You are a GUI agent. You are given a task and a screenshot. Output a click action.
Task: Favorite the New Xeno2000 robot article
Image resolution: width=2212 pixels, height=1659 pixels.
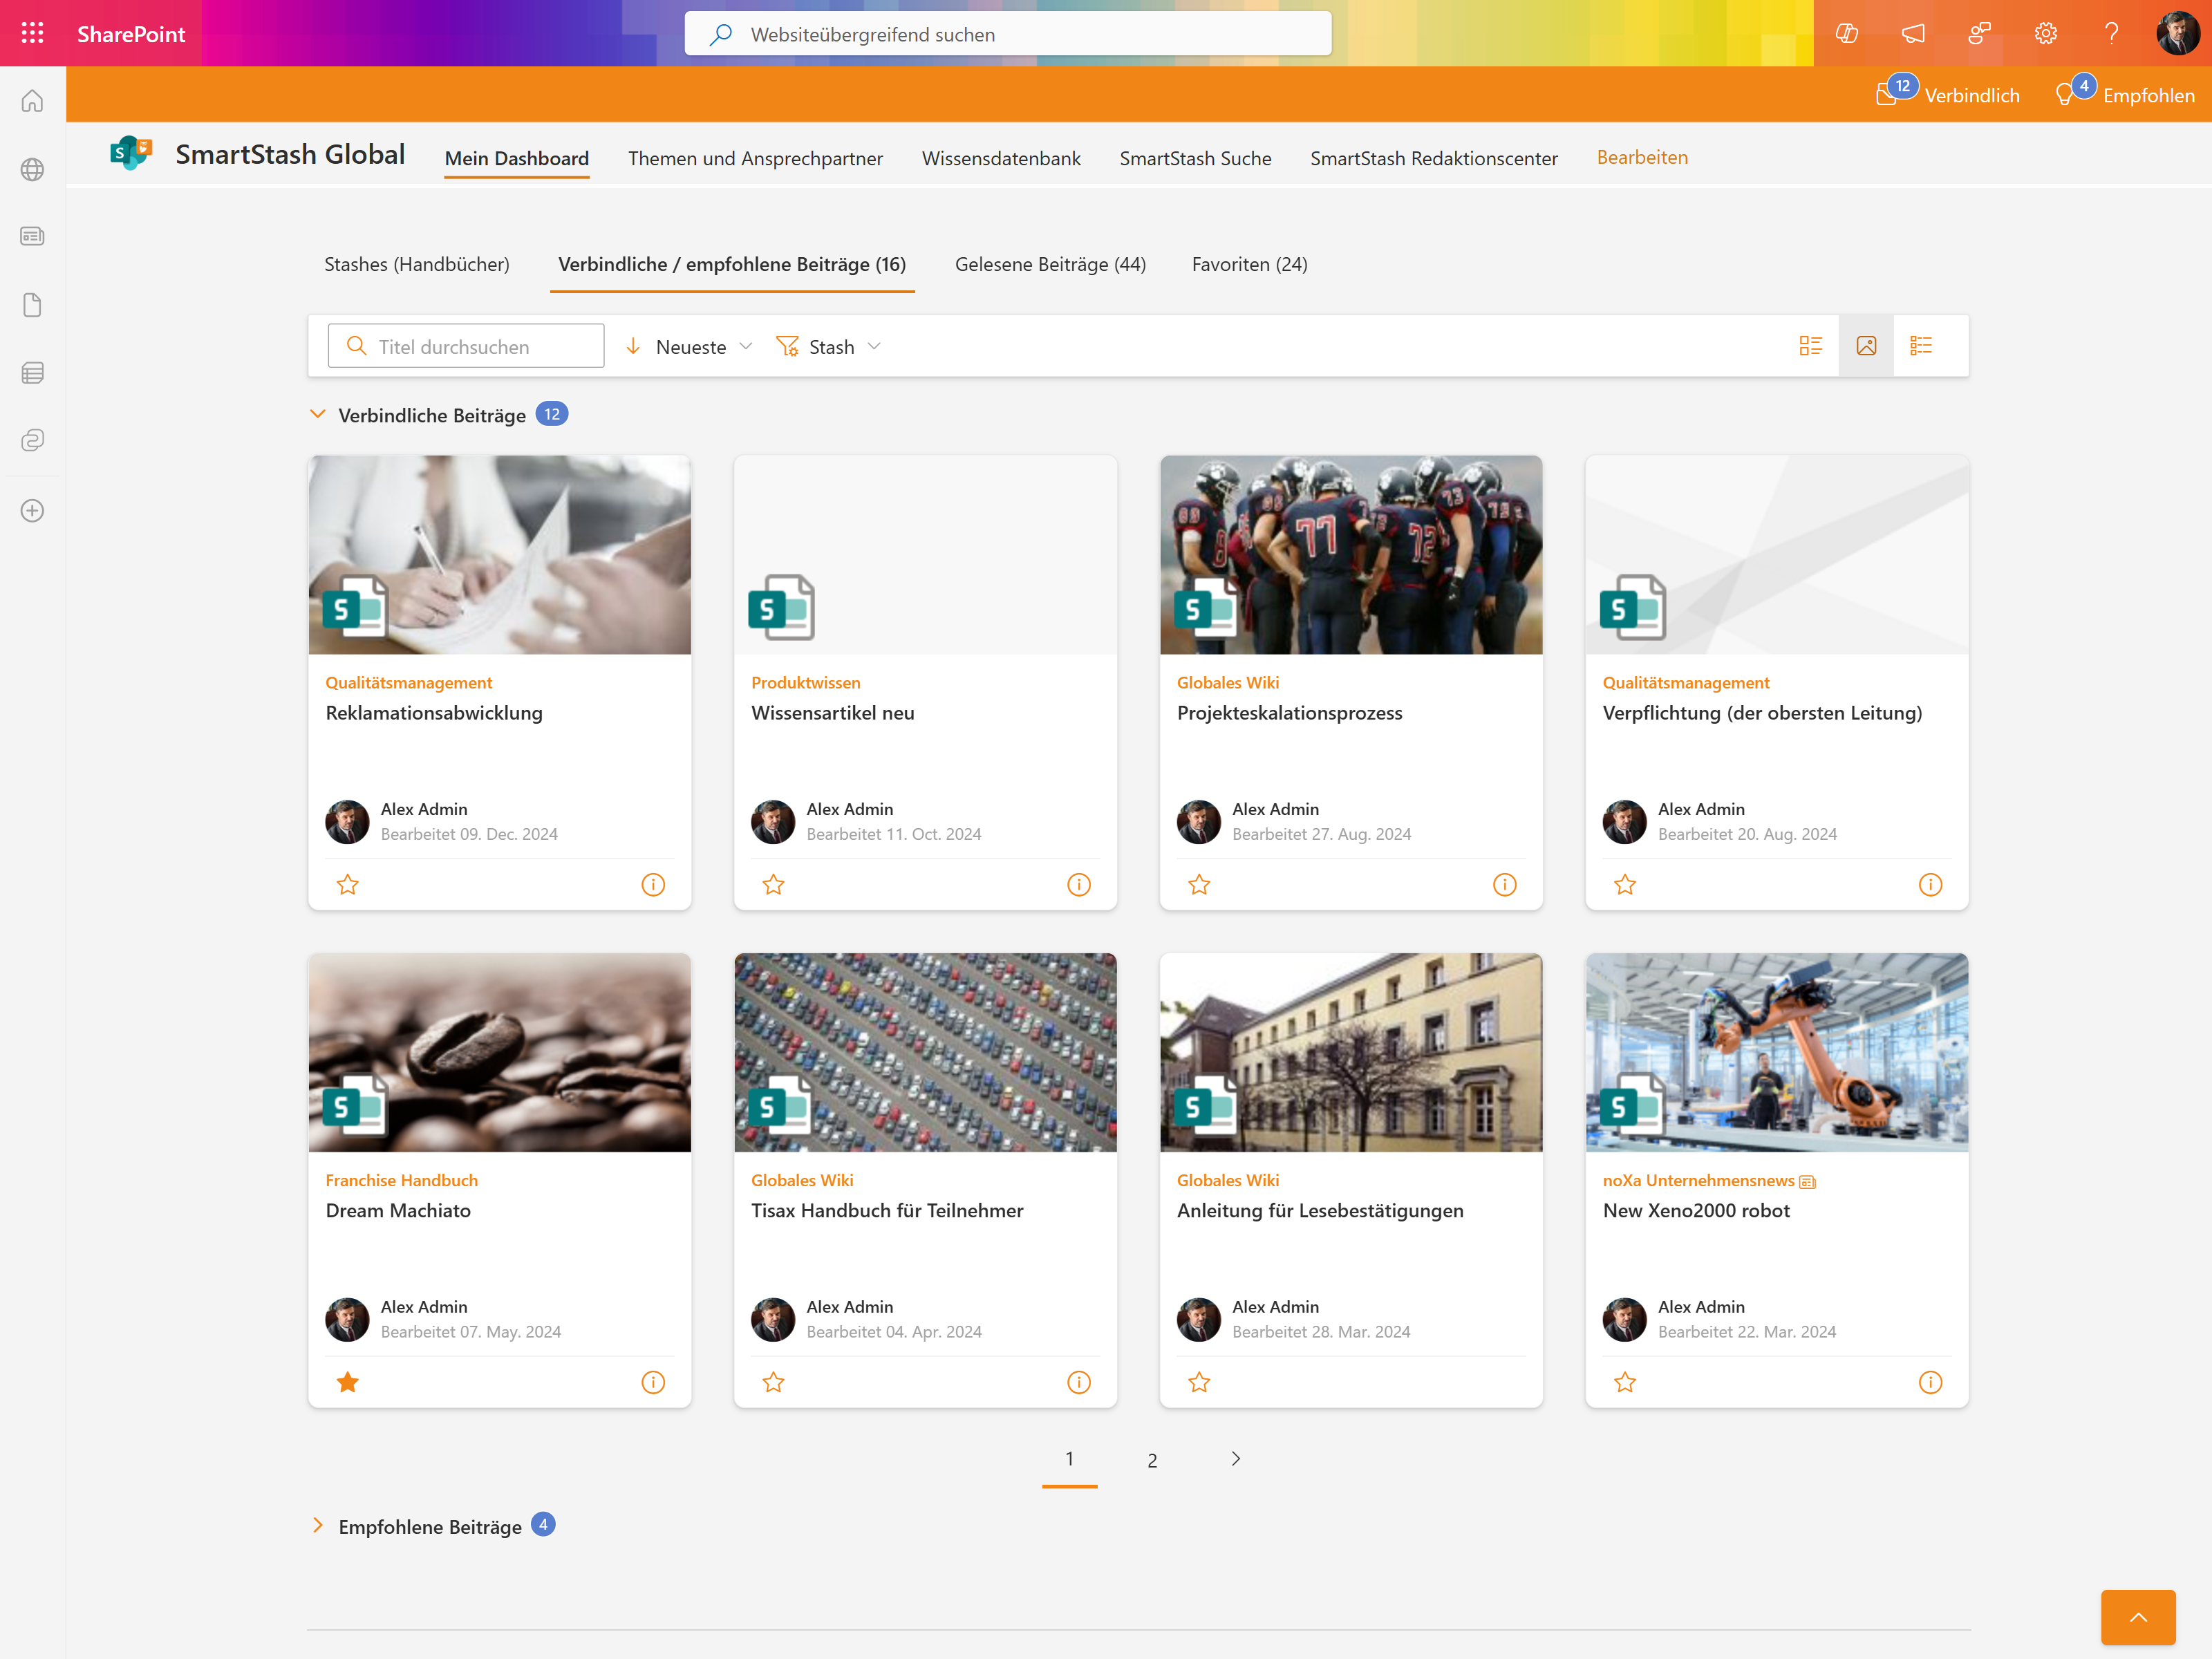[1626, 1382]
